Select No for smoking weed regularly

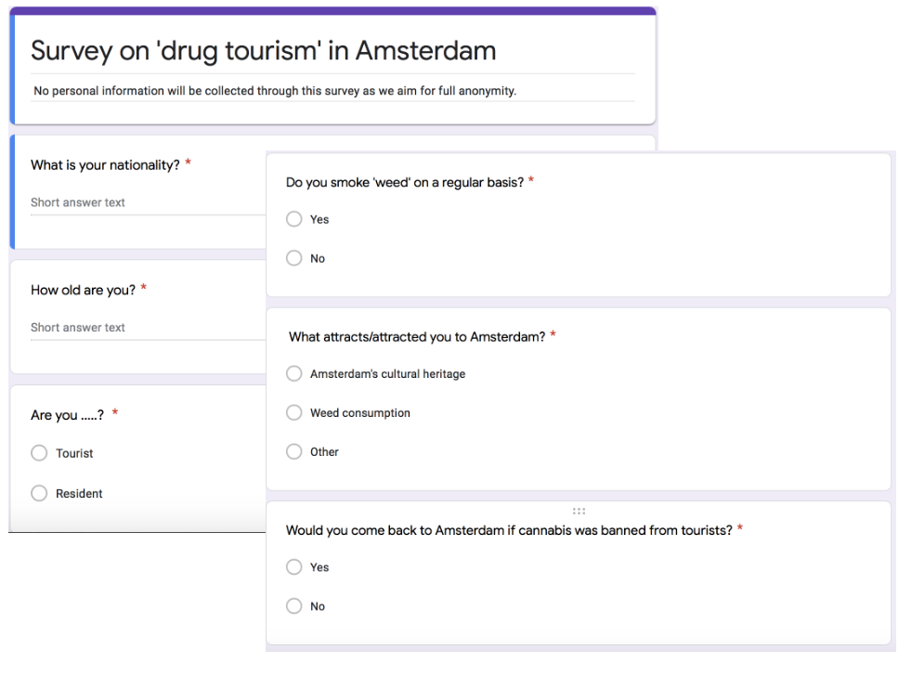tap(294, 258)
